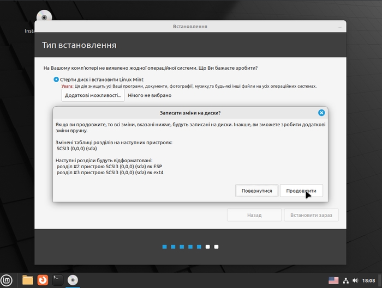The image size is (382, 288).
Task: Click the partition #2 ESP format line
Action: point(109,167)
